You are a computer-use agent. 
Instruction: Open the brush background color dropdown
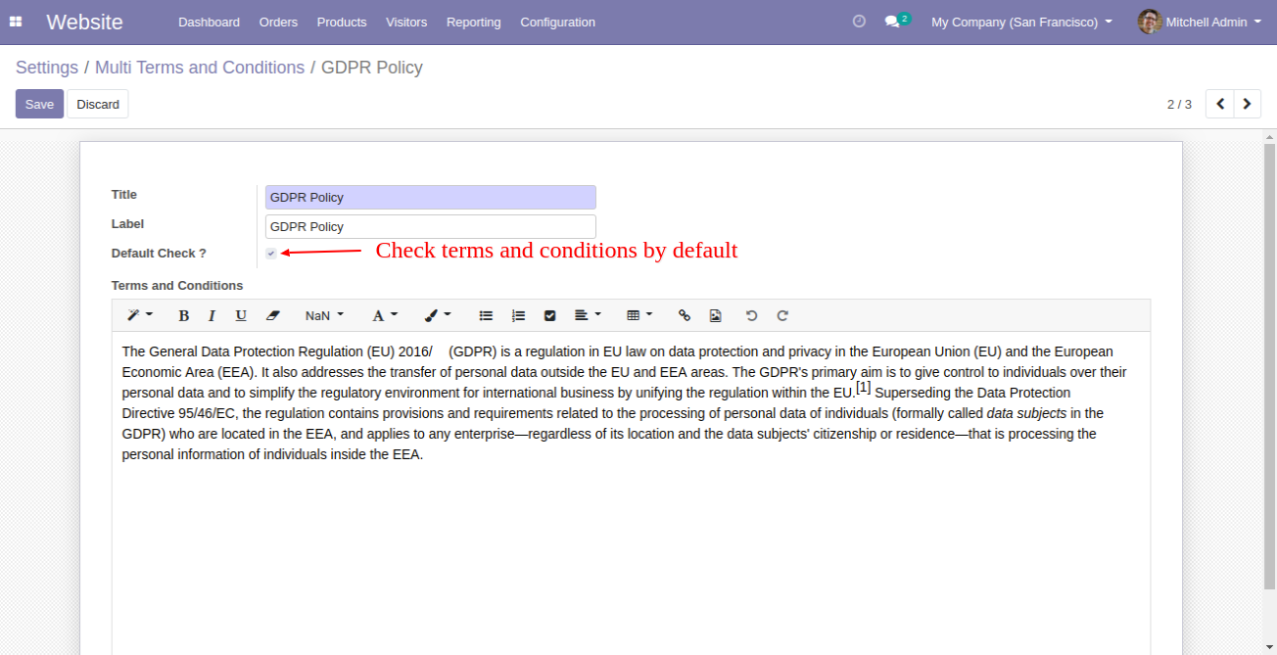[x=438, y=315]
